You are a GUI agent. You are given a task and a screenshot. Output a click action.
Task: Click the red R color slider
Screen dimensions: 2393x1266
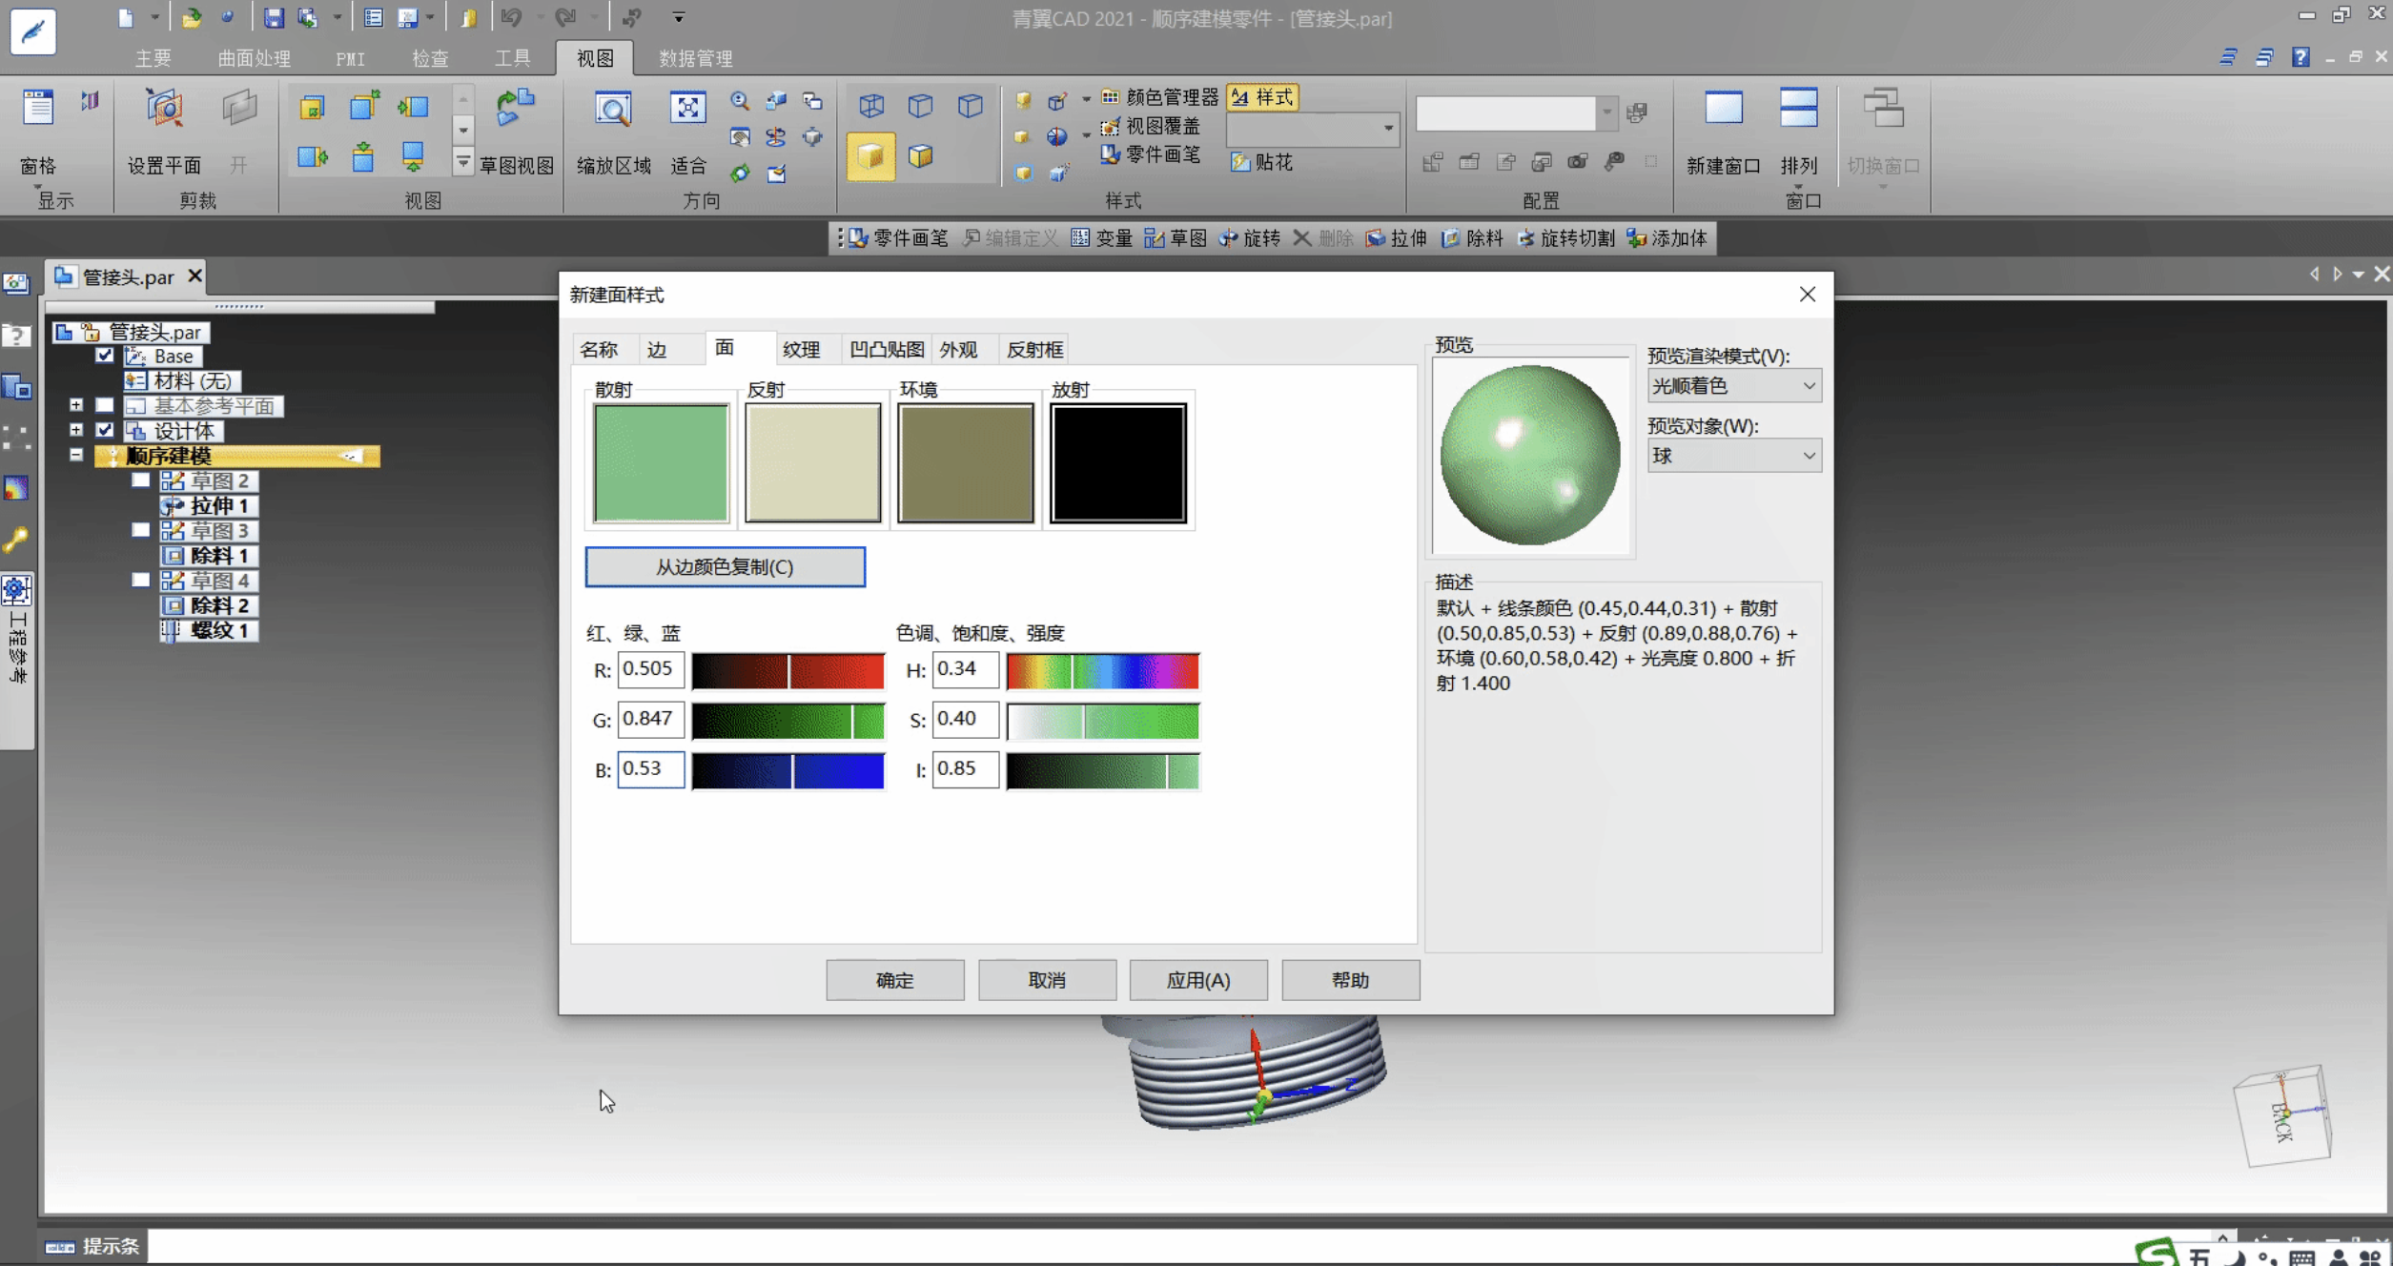[787, 671]
